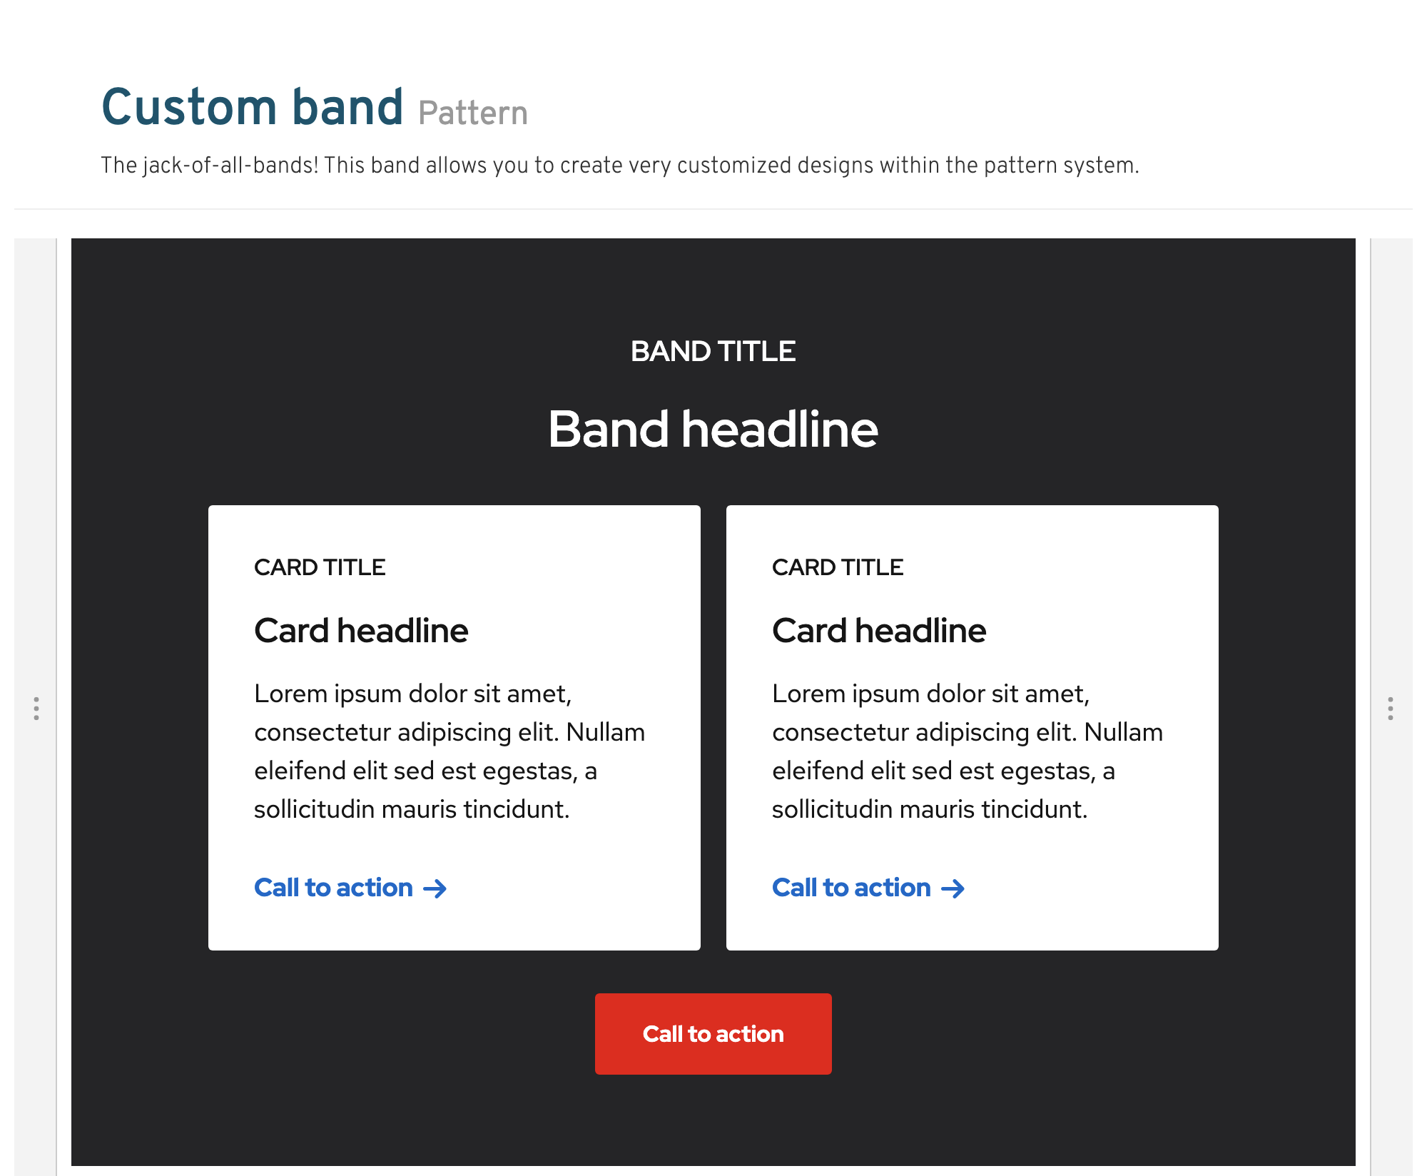Open the second card's Call to action link
Screen dimensions: 1427x1176
[851, 888]
